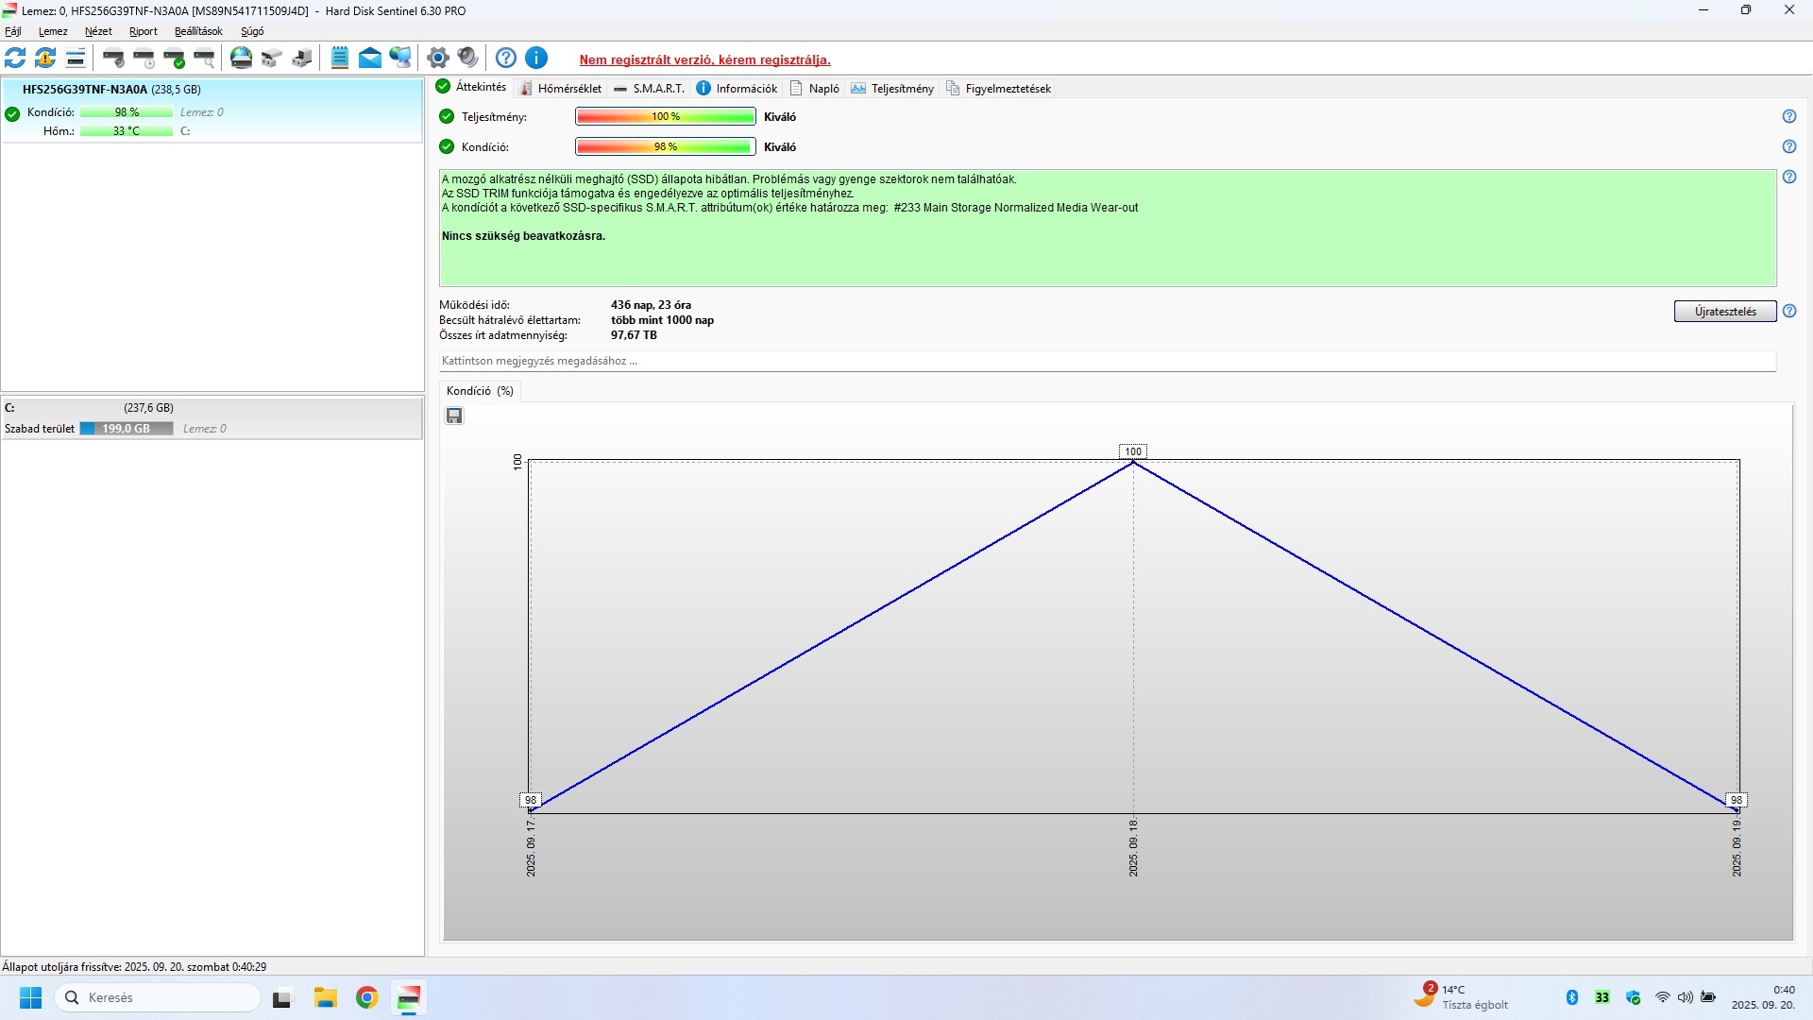Screen dimensions: 1813x1020
Task: Click help icon beside the Teljesítmény bar
Action: tap(1789, 117)
